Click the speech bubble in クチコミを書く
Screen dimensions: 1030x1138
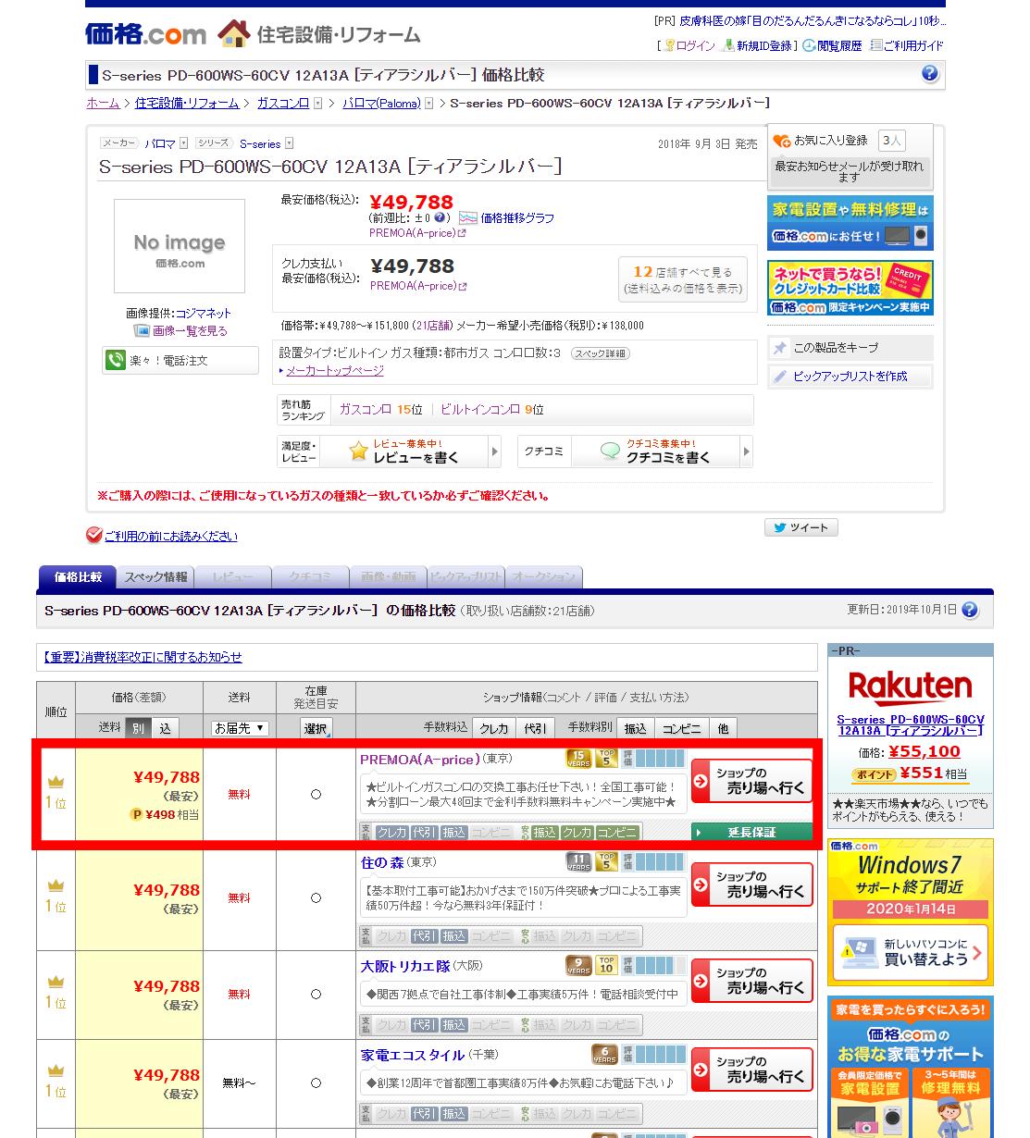(x=610, y=451)
